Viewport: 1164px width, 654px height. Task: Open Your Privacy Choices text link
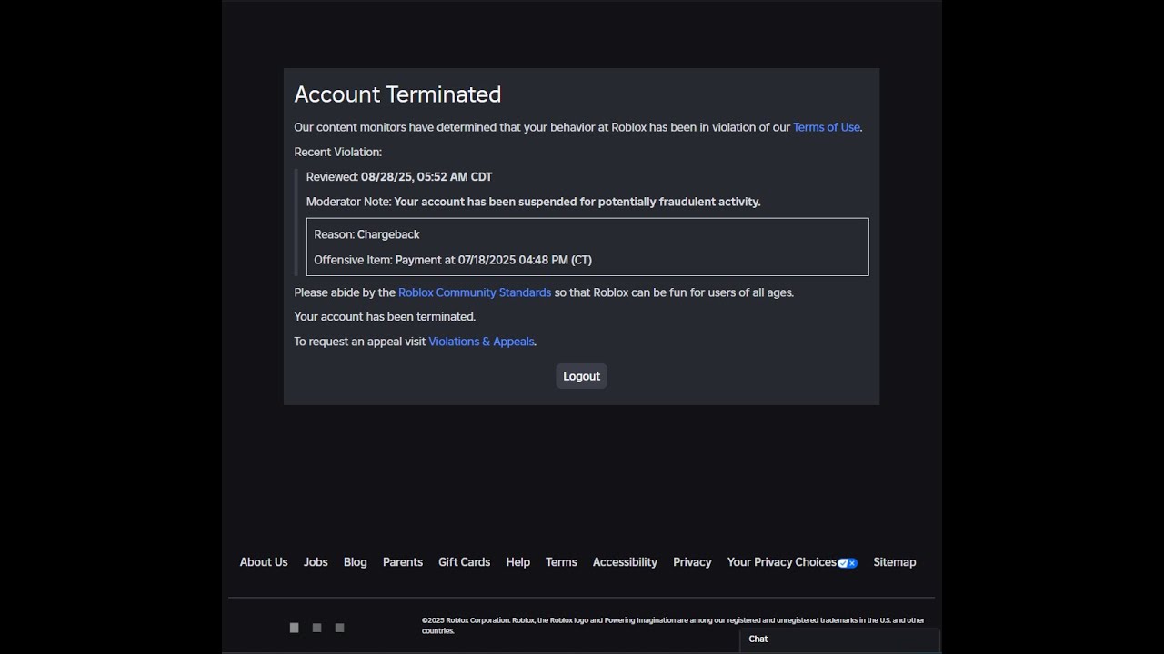point(781,562)
